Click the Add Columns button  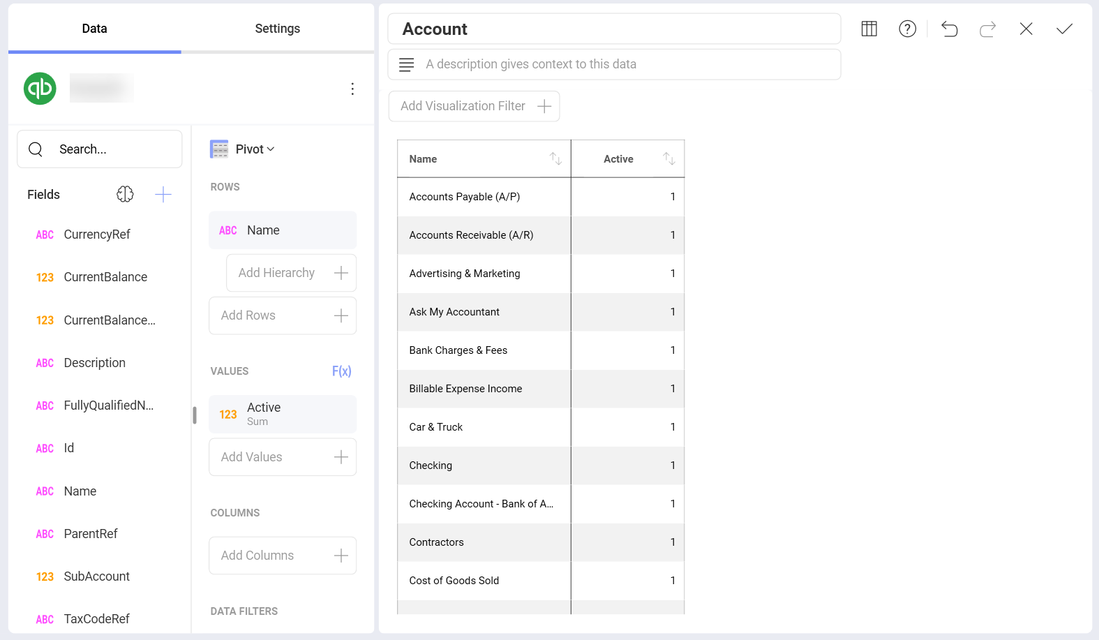click(x=283, y=556)
